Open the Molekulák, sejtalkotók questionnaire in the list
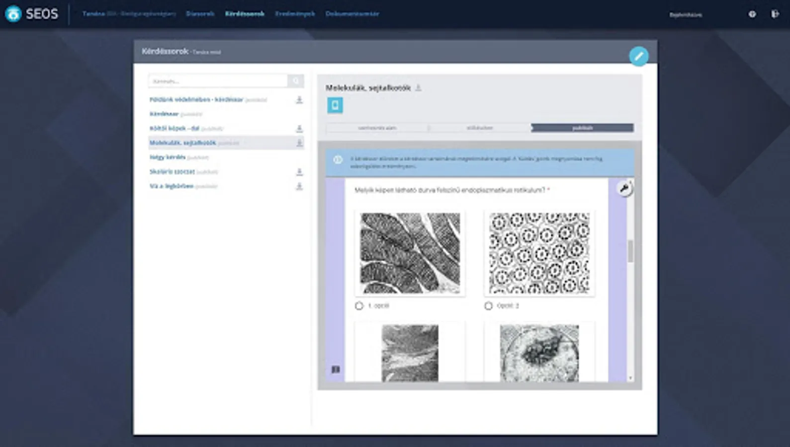 [182, 143]
